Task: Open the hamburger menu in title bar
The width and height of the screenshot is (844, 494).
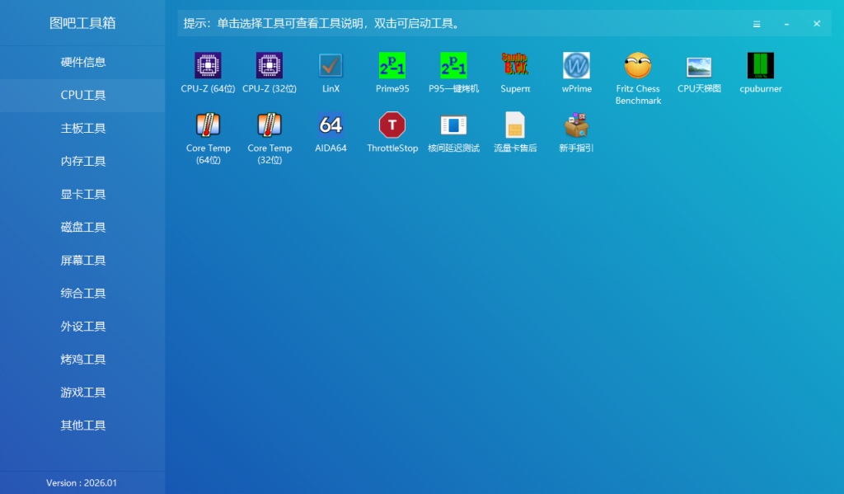Action: [x=757, y=24]
